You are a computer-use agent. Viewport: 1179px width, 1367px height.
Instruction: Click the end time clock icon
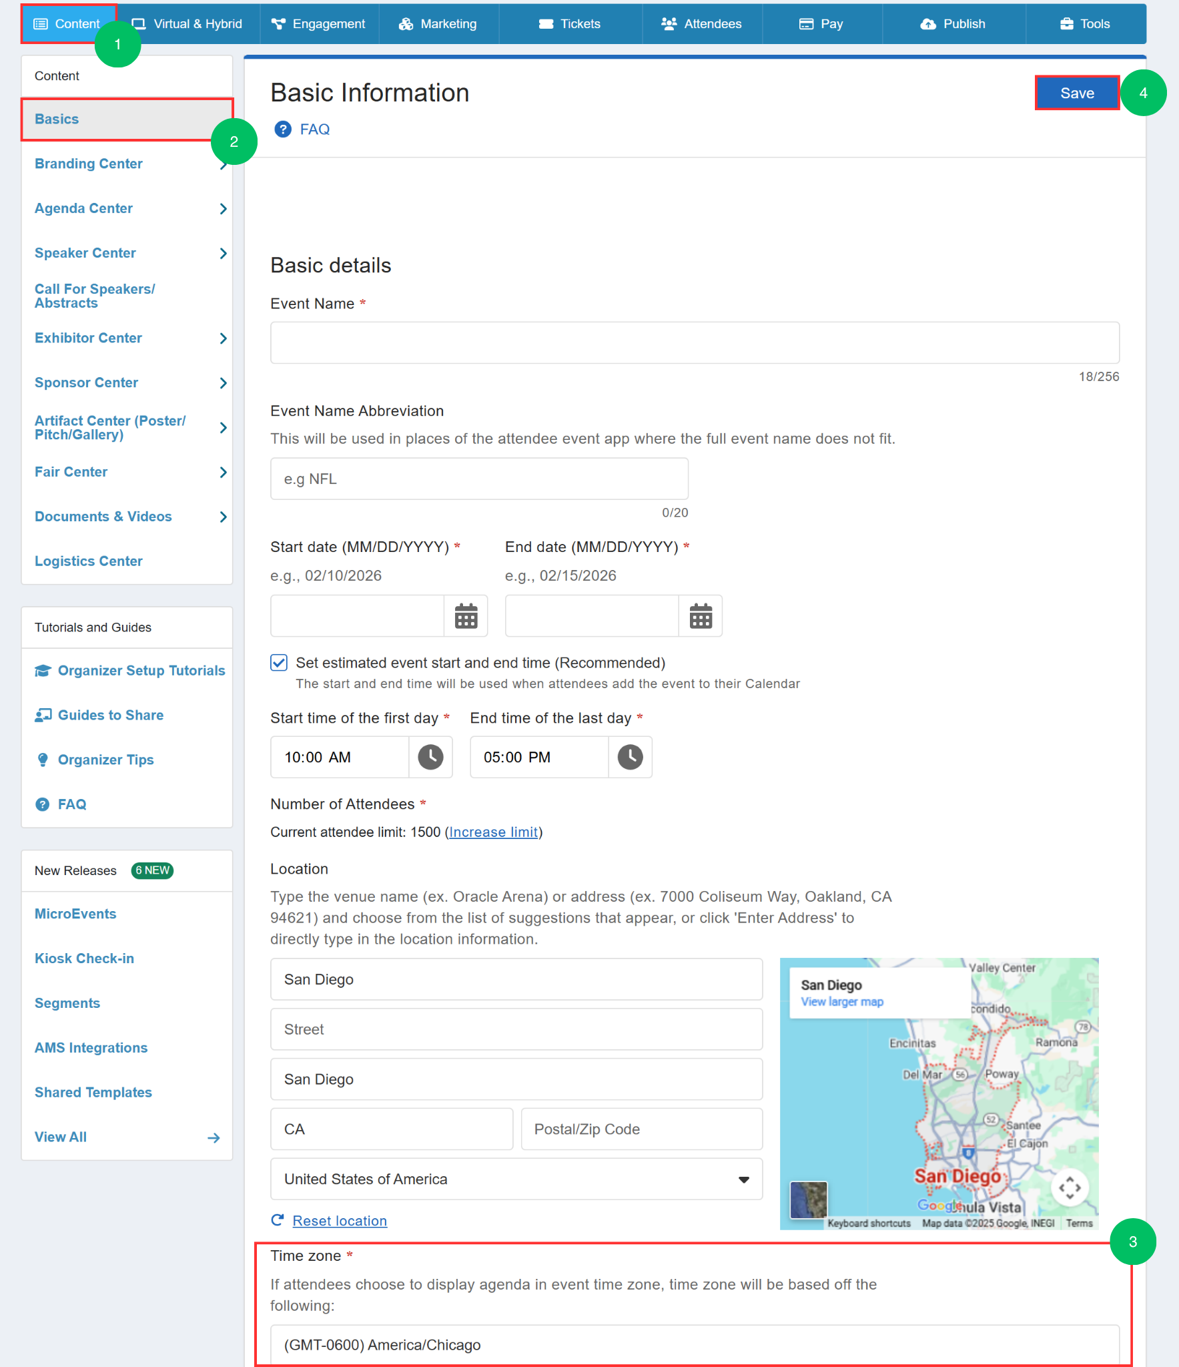[630, 757]
